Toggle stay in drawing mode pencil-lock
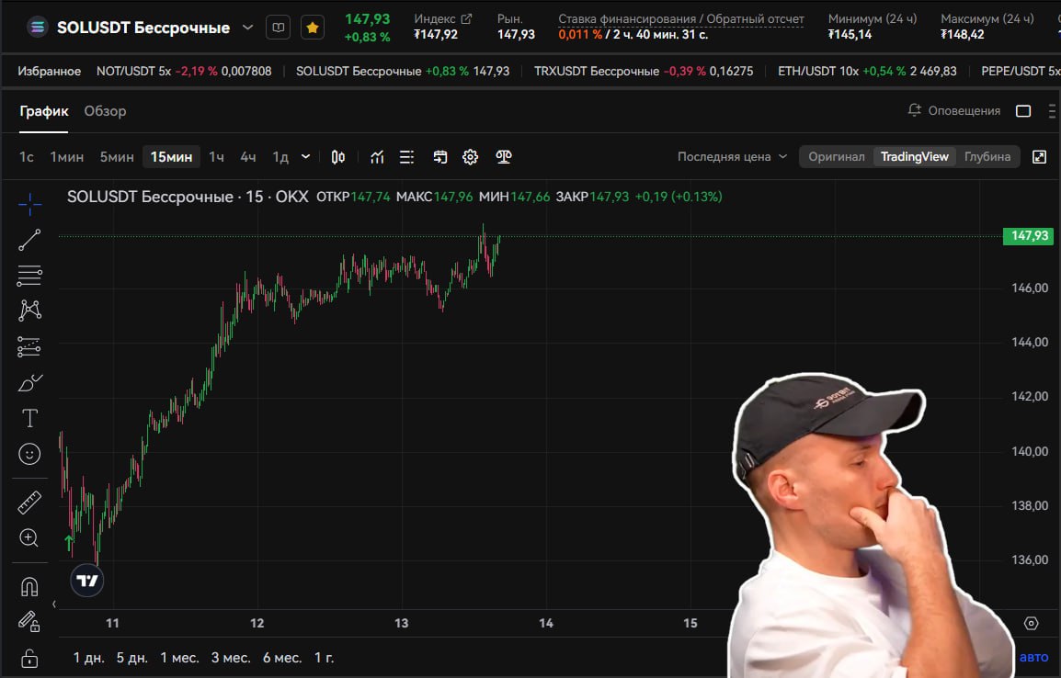The image size is (1061, 678). (x=29, y=621)
